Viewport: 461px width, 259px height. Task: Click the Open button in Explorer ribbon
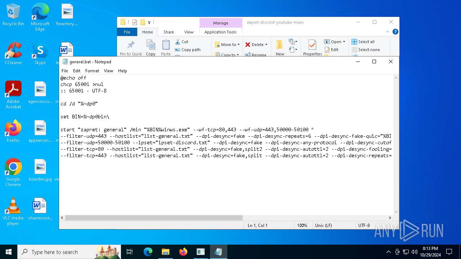tap(333, 42)
